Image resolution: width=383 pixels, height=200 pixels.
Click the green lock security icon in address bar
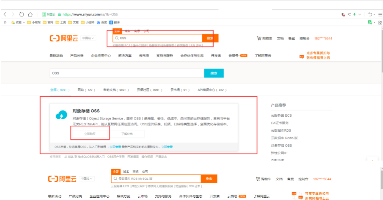click(59, 14)
